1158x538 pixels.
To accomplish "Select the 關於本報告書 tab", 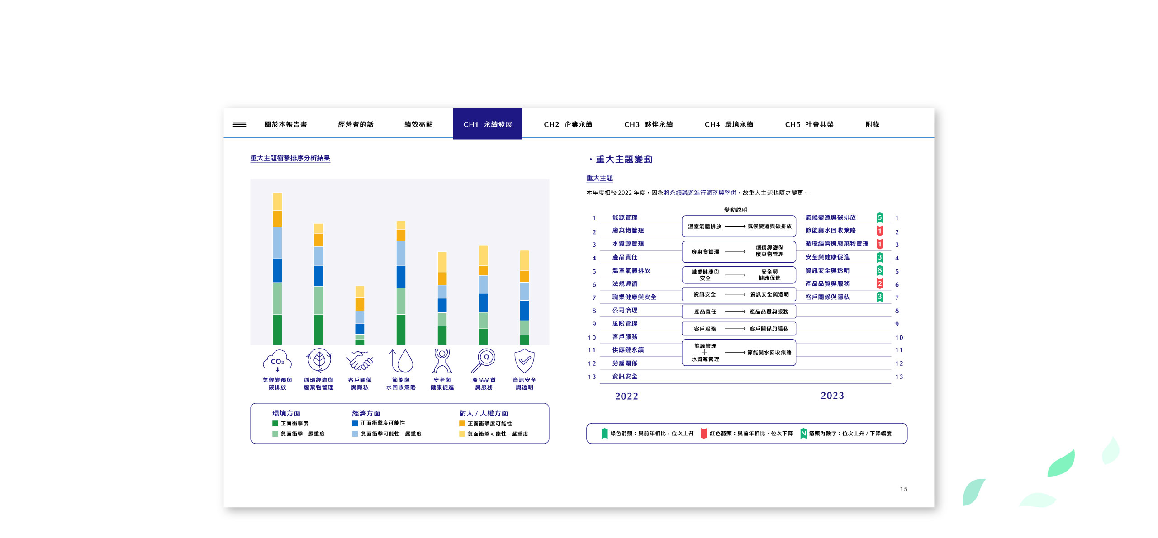I will [x=286, y=124].
